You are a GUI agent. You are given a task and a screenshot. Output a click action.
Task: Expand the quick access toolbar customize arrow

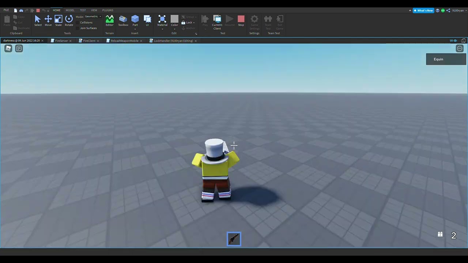point(48,11)
